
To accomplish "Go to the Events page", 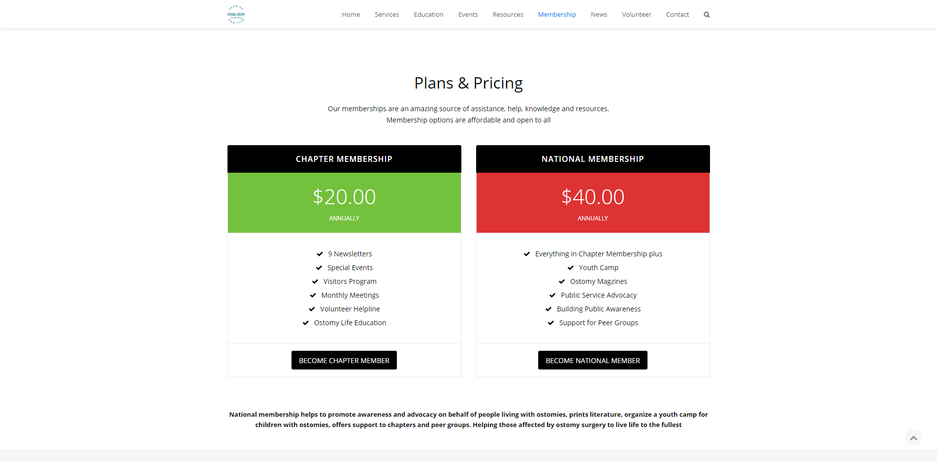I will pyautogui.click(x=468, y=15).
